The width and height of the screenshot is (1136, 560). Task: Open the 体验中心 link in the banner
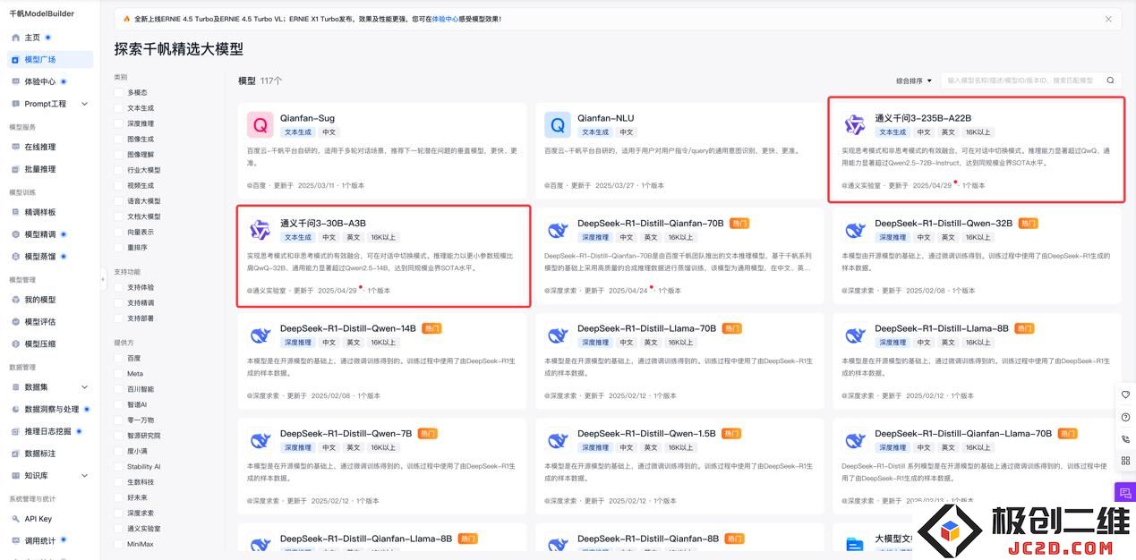click(445, 19)
